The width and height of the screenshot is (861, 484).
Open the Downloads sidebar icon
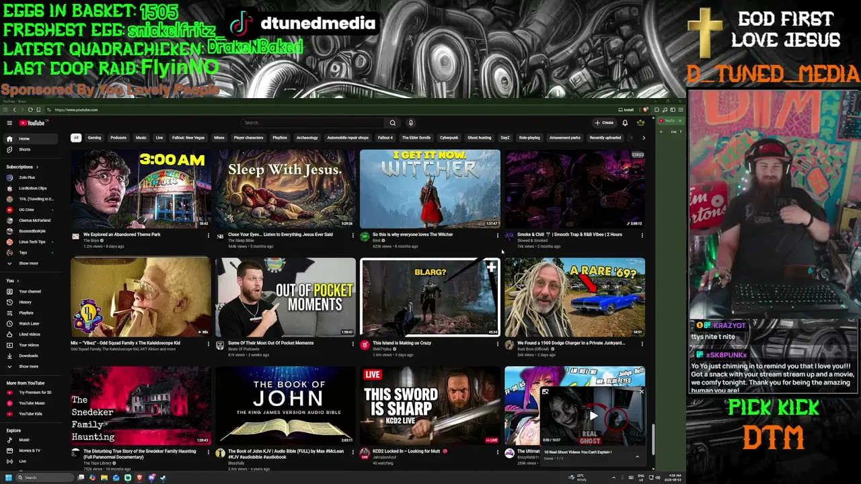[9, 356]
